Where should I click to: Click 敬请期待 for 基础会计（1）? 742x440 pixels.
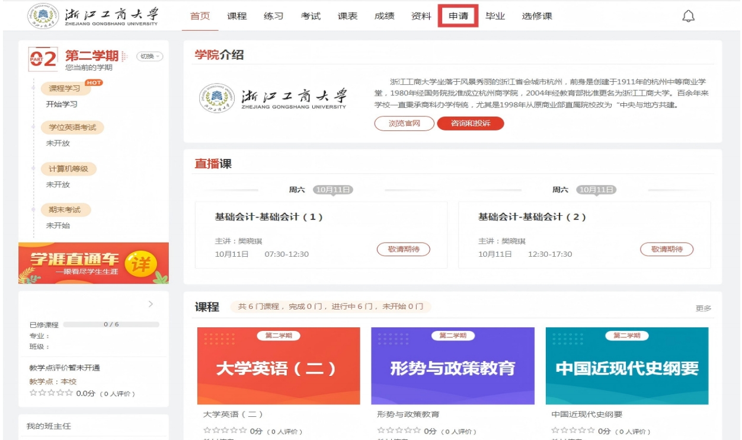pyautogui.click(x=404, y=249)
